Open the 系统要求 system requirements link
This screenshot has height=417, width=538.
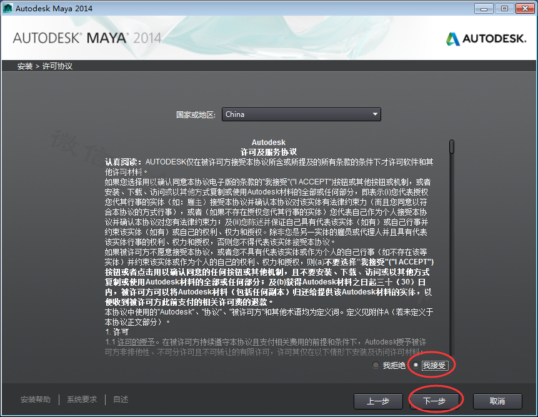pos(82,399)
